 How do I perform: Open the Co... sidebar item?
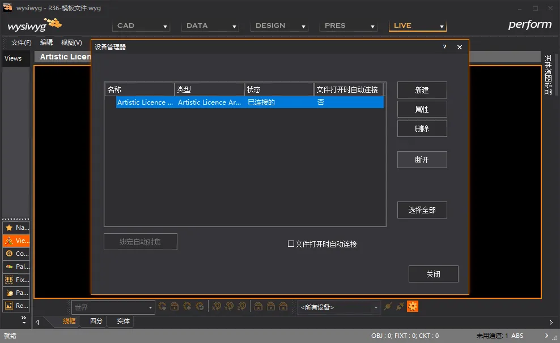[x=16, y=254]
